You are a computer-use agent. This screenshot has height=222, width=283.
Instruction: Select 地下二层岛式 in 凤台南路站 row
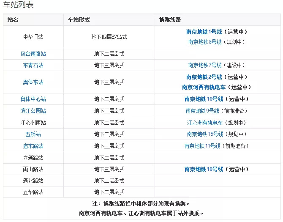(109, 54)
